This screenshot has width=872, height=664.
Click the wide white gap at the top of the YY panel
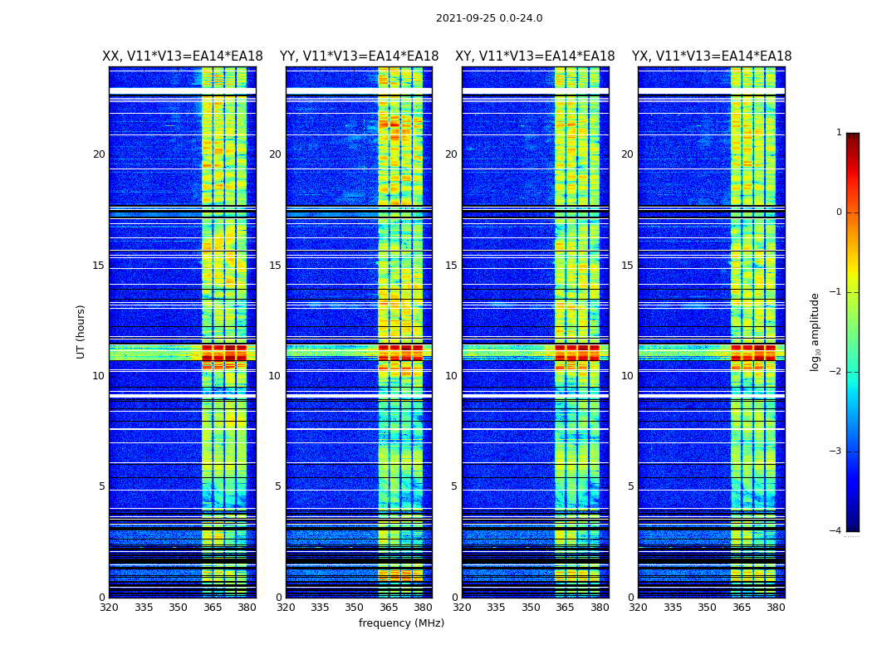pos(360,90)
